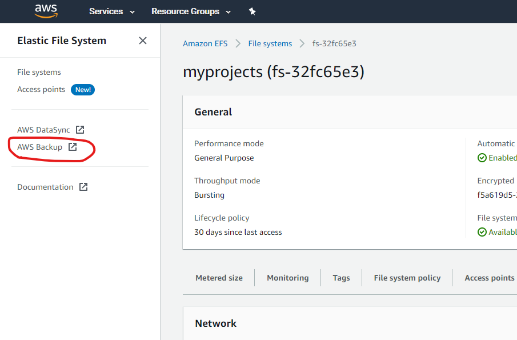Select the Bursting throughput value

coord(210,195)
